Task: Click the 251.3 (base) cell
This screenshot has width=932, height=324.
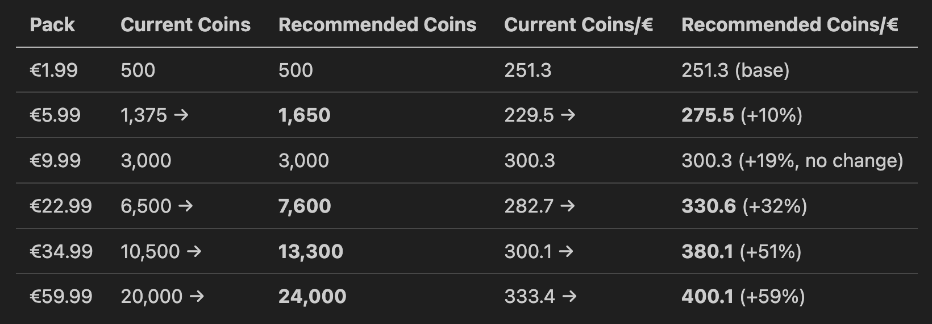Action: point(735,70)
